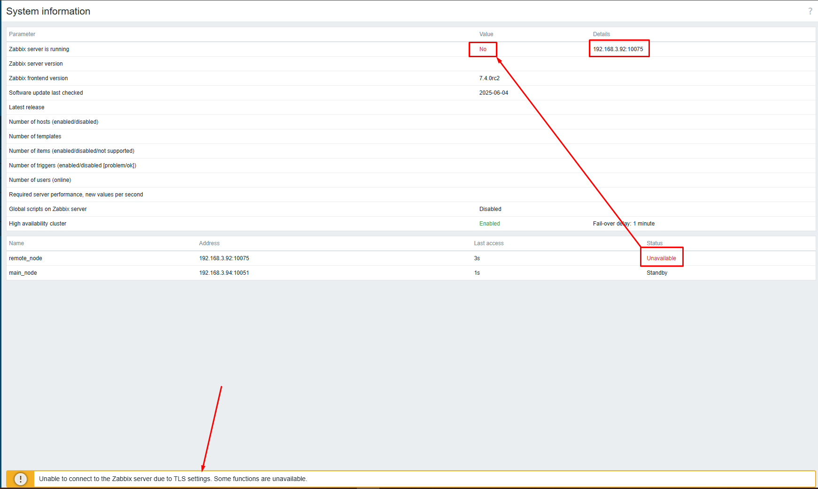Click the 'Name' column header in nodes table
818x489 pixels.
16,243
